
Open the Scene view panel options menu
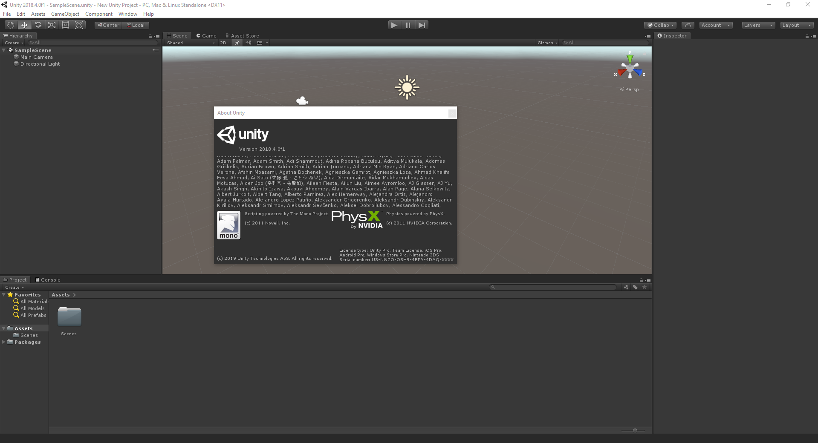647,36
